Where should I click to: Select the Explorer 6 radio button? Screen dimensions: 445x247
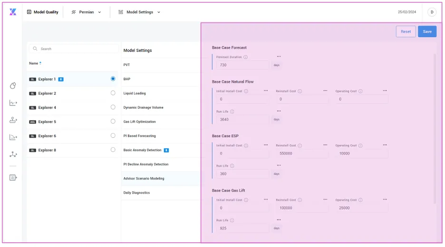pyautogui.click(x=113, y=135)
